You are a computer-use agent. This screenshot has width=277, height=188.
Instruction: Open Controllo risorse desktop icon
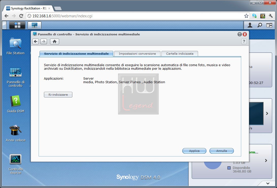click(15, 164)
